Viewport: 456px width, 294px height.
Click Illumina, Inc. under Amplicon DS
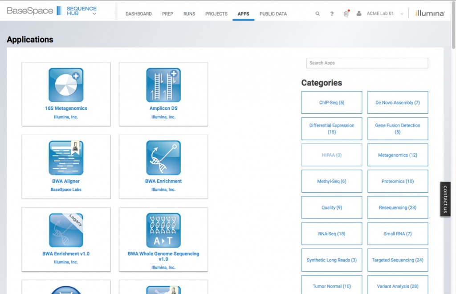click(163, 117)
